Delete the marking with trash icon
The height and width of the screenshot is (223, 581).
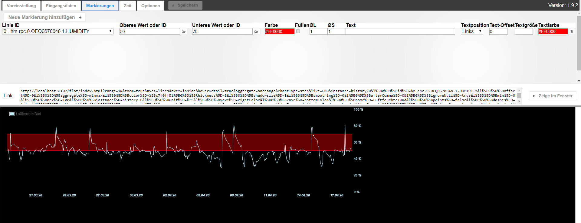pos(572,31)
